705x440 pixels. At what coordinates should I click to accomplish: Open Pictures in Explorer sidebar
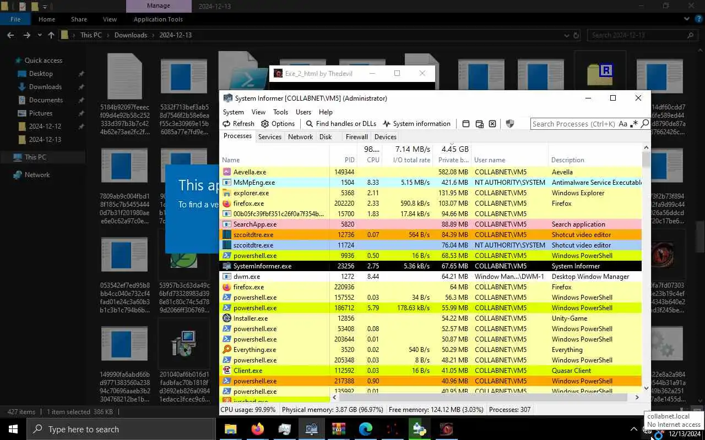41,113
